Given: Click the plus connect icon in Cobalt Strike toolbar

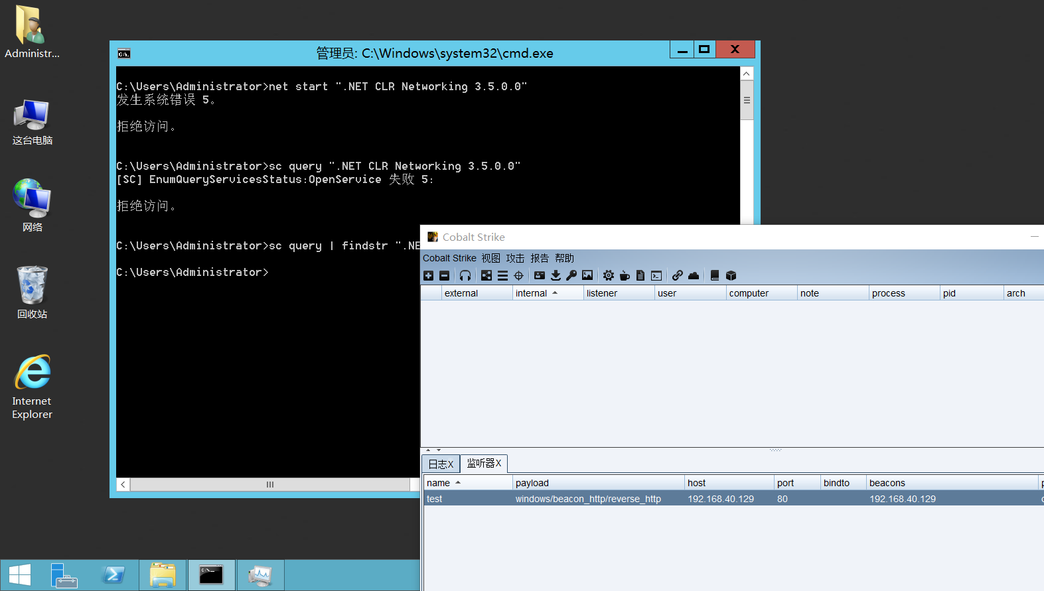Looking at the screenshot, I should (429, 275).
